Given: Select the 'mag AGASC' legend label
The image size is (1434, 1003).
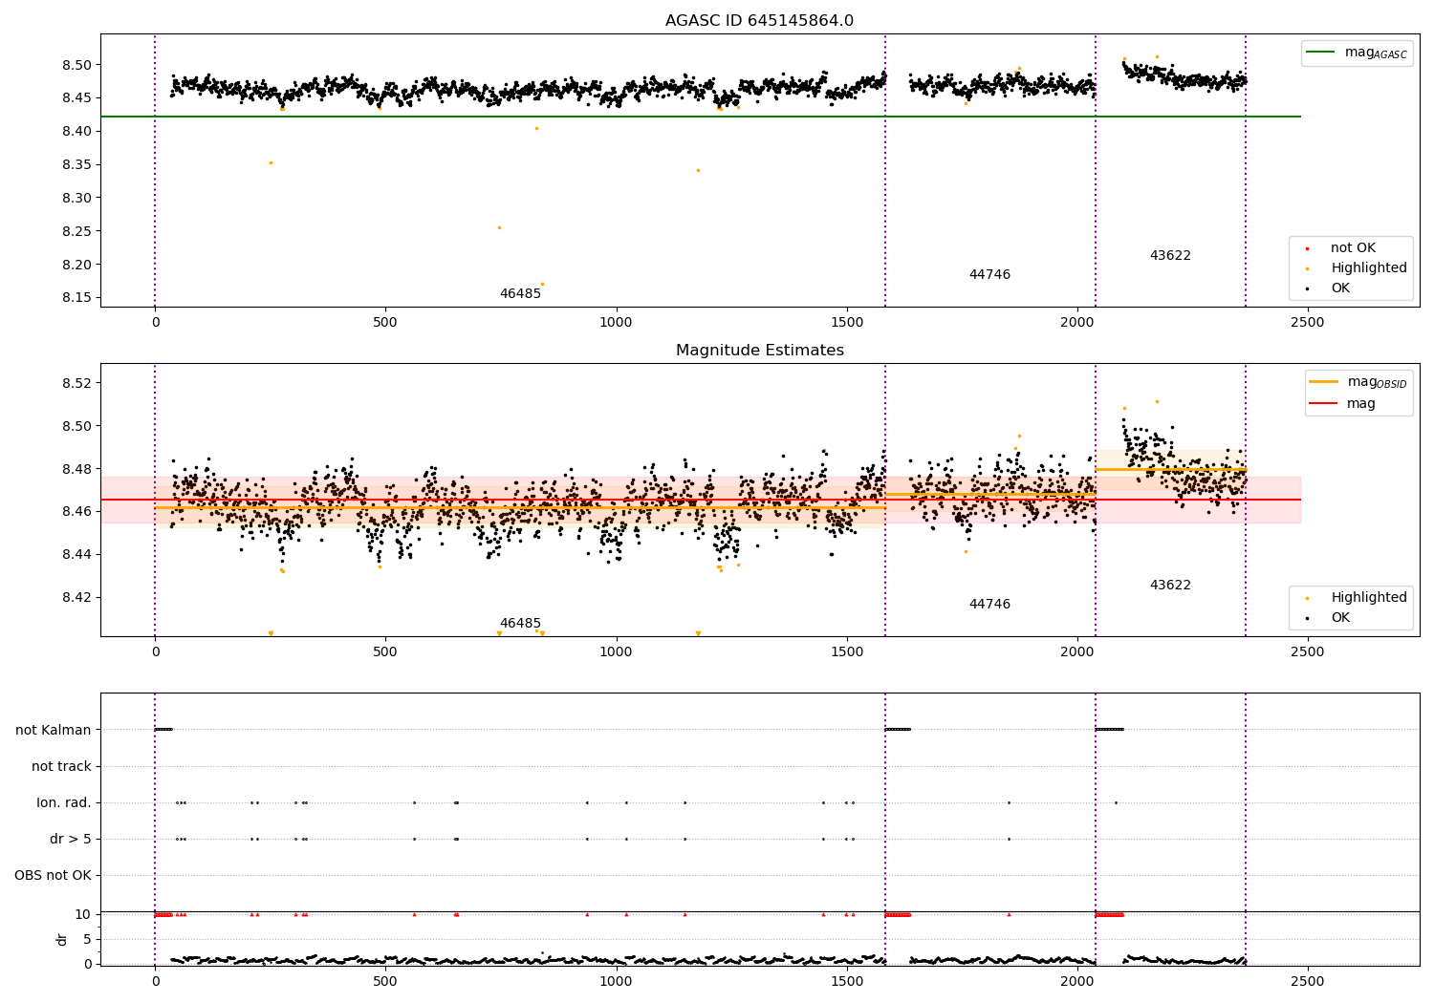Looking at the screenshot, I should [x=1376, y=53].
